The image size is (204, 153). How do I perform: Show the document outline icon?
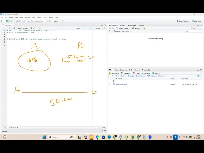[105, 28]
